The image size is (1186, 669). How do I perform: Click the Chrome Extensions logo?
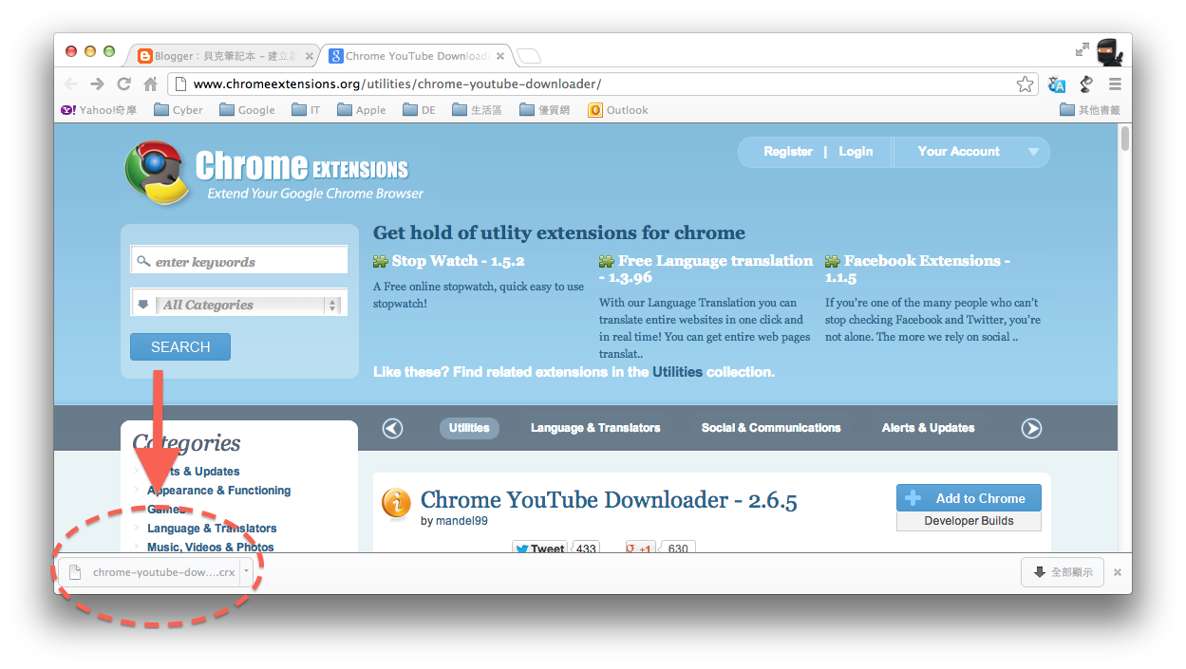pyautogui.click(x=274, y=173)
